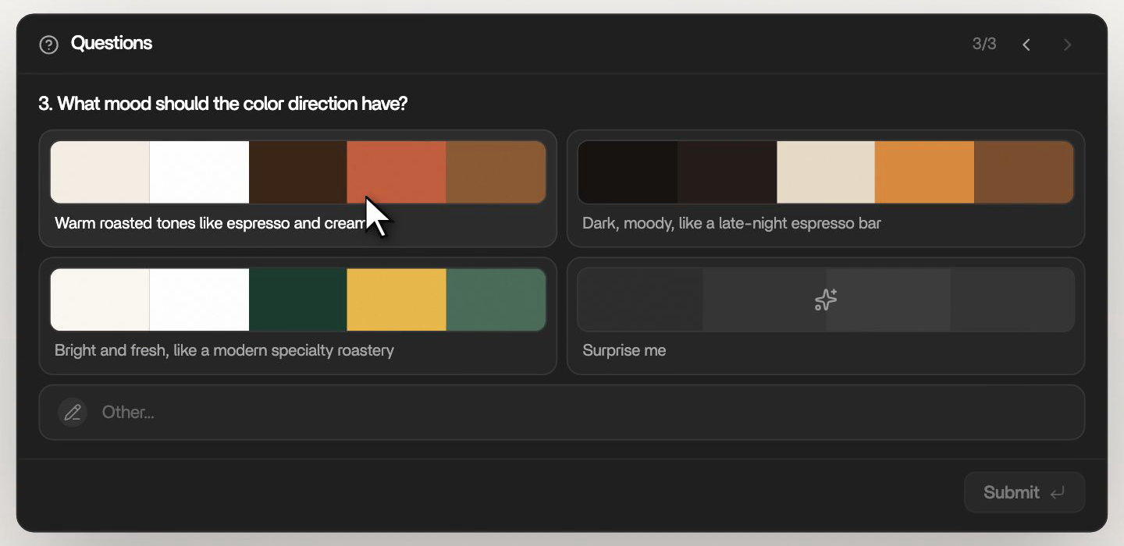The width and height of the screenshot is (1124, 546).
Task: Click the dark espresso brown swatch in warm palette
Action: click(x=298, y=172)
